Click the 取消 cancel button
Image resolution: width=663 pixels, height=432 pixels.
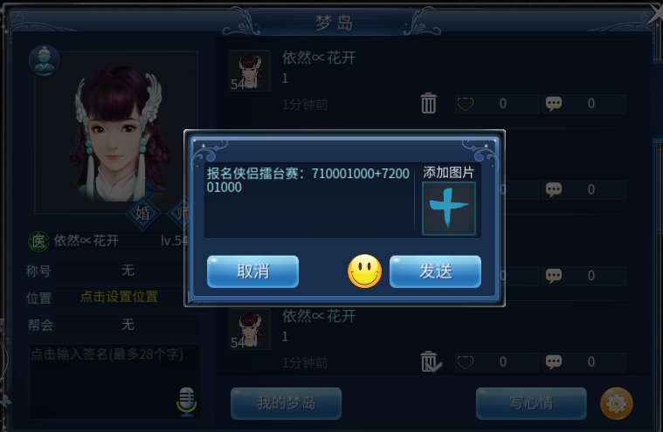pos(252,271)
